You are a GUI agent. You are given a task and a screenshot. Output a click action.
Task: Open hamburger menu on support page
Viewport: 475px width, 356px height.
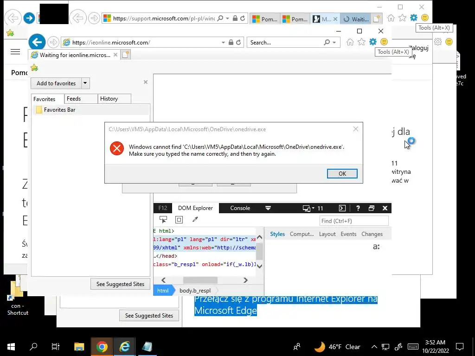15,52
